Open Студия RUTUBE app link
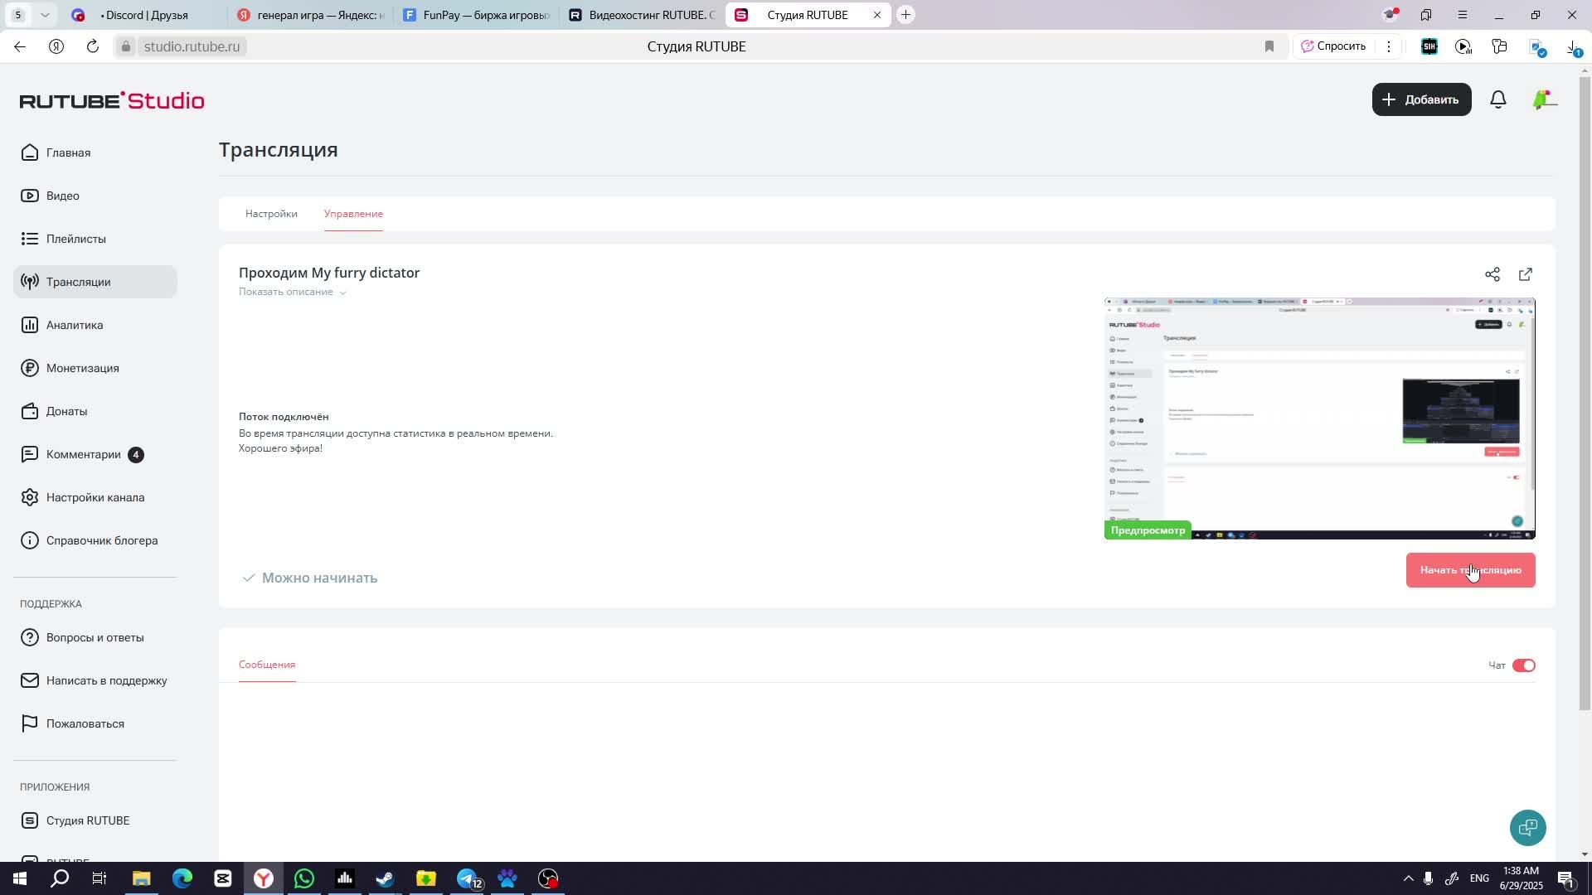The image size is (1592, 895). (75, 820)
